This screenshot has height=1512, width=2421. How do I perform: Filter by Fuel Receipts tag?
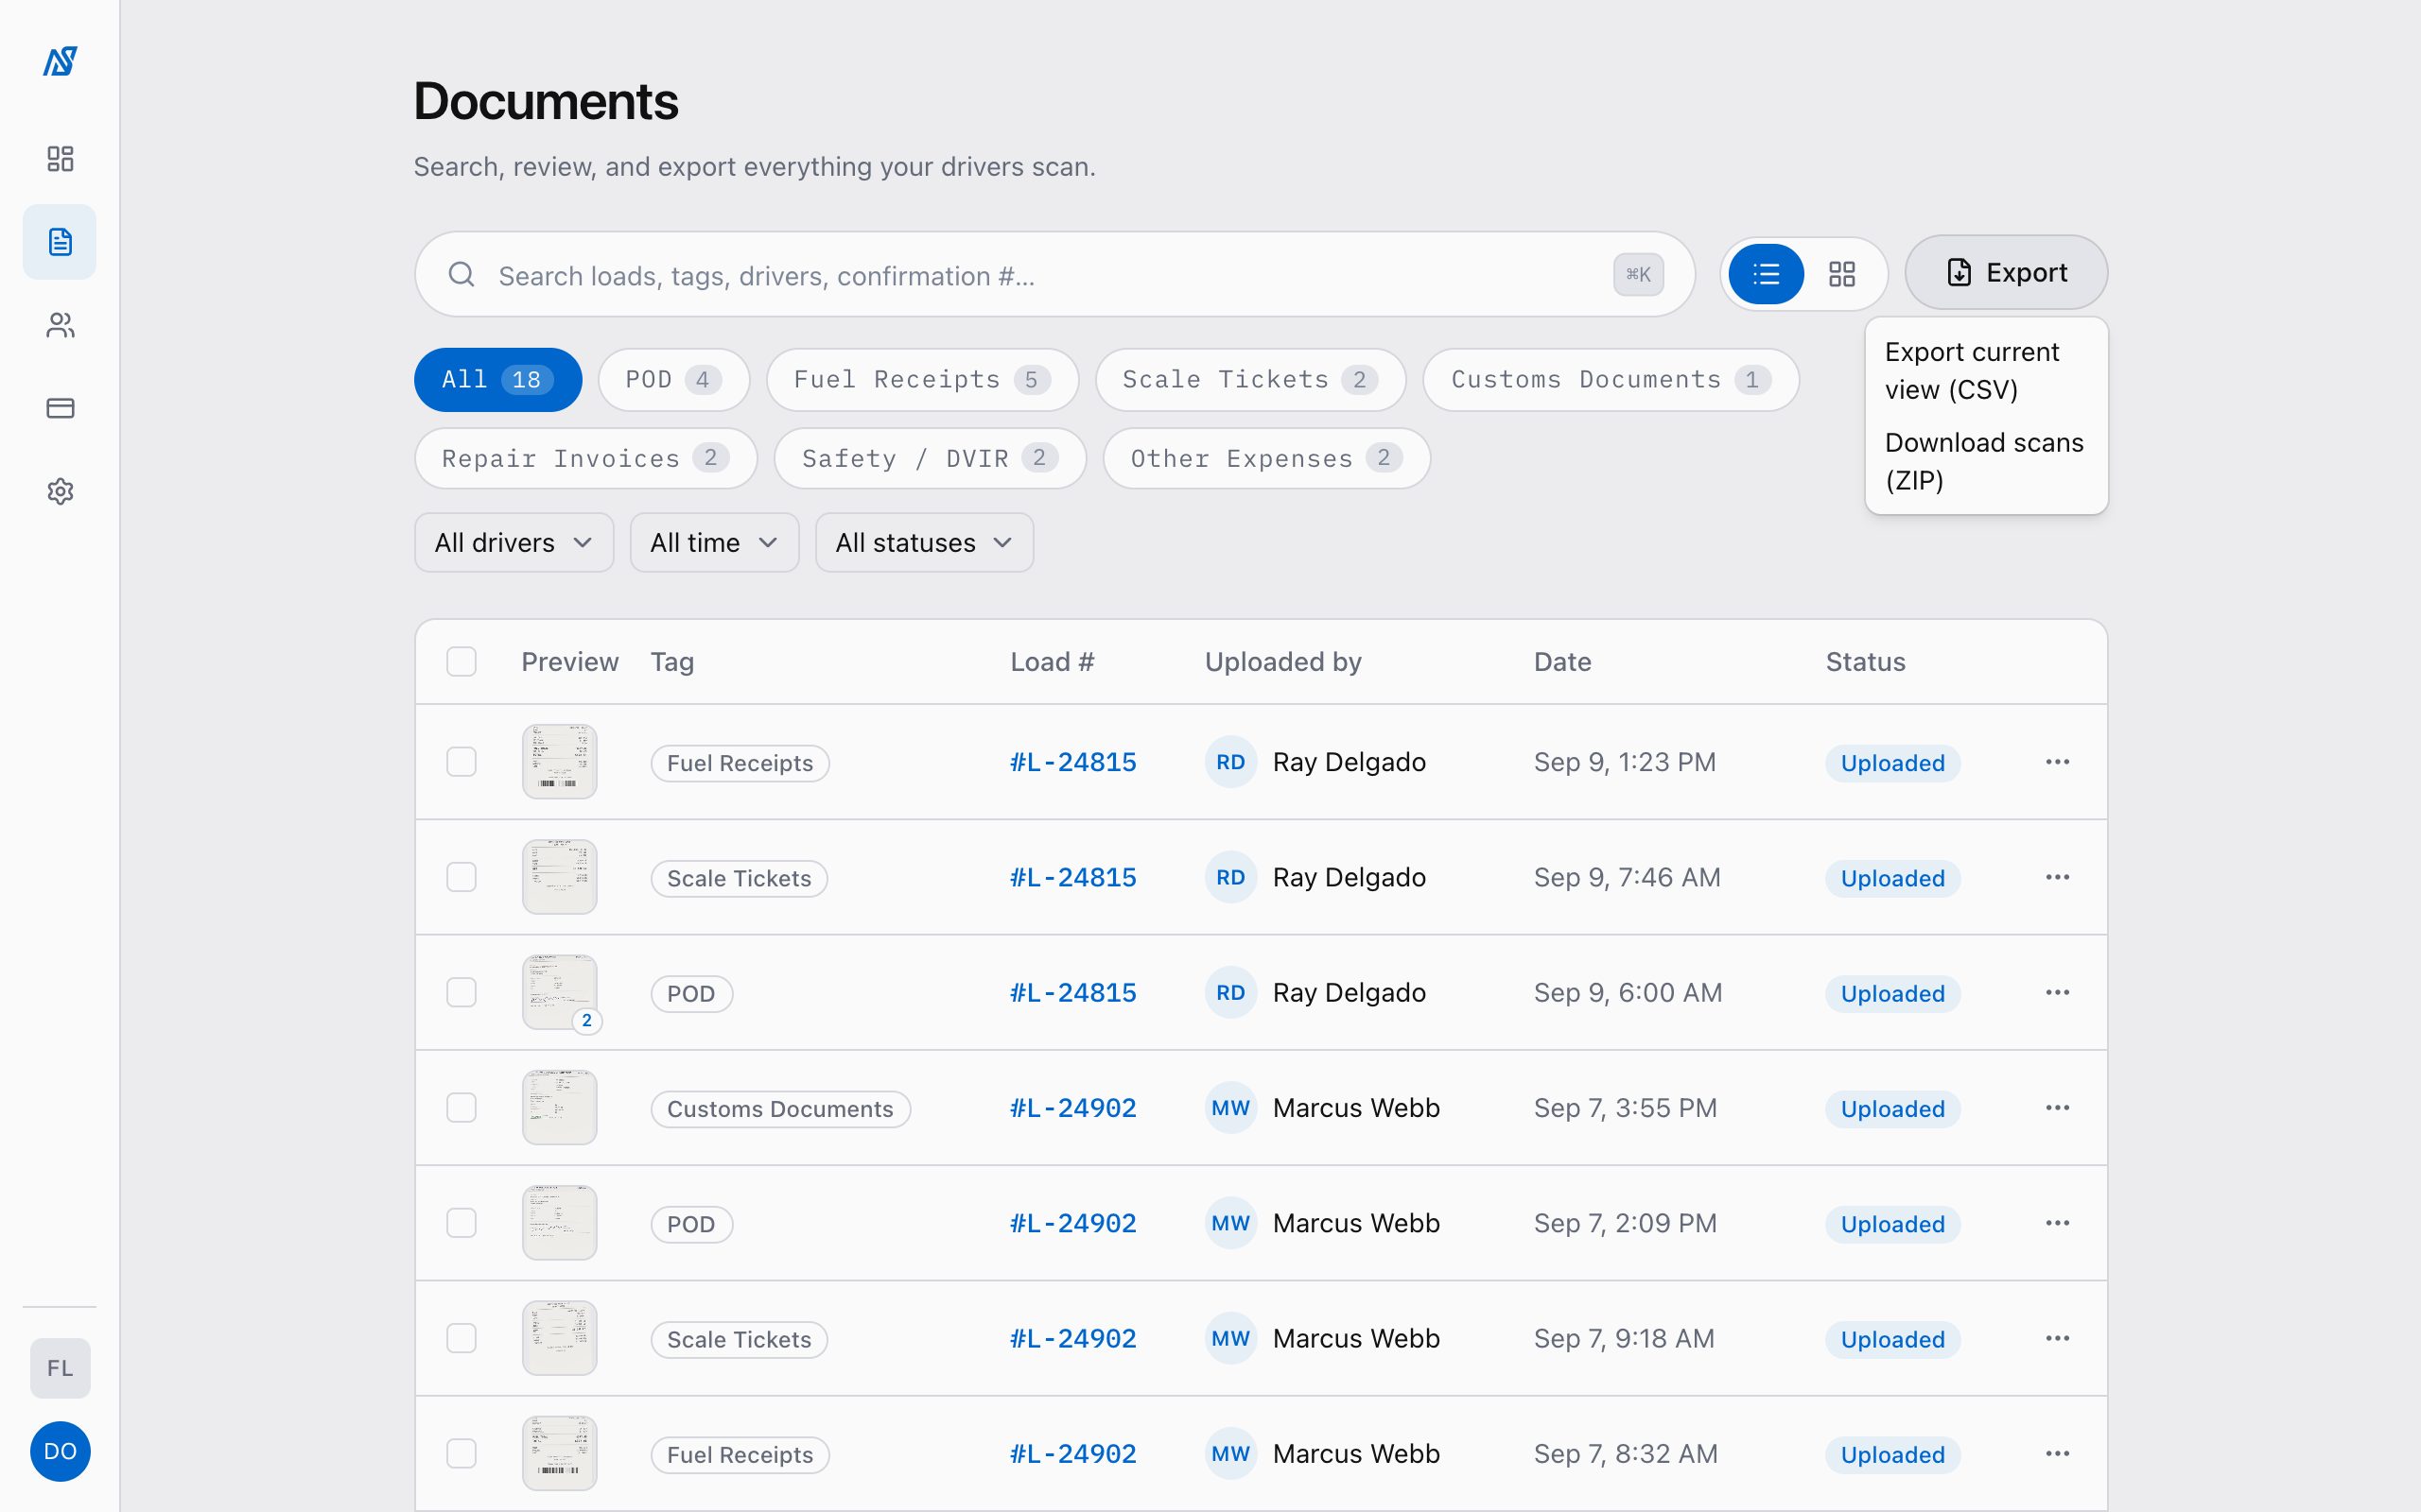922,380
